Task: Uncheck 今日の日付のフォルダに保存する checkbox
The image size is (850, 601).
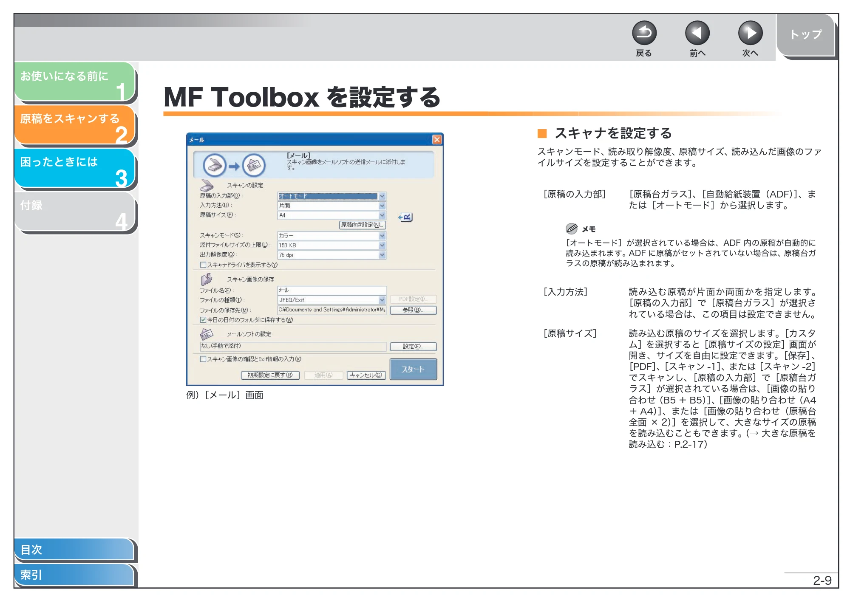Action: click(203, 320)
